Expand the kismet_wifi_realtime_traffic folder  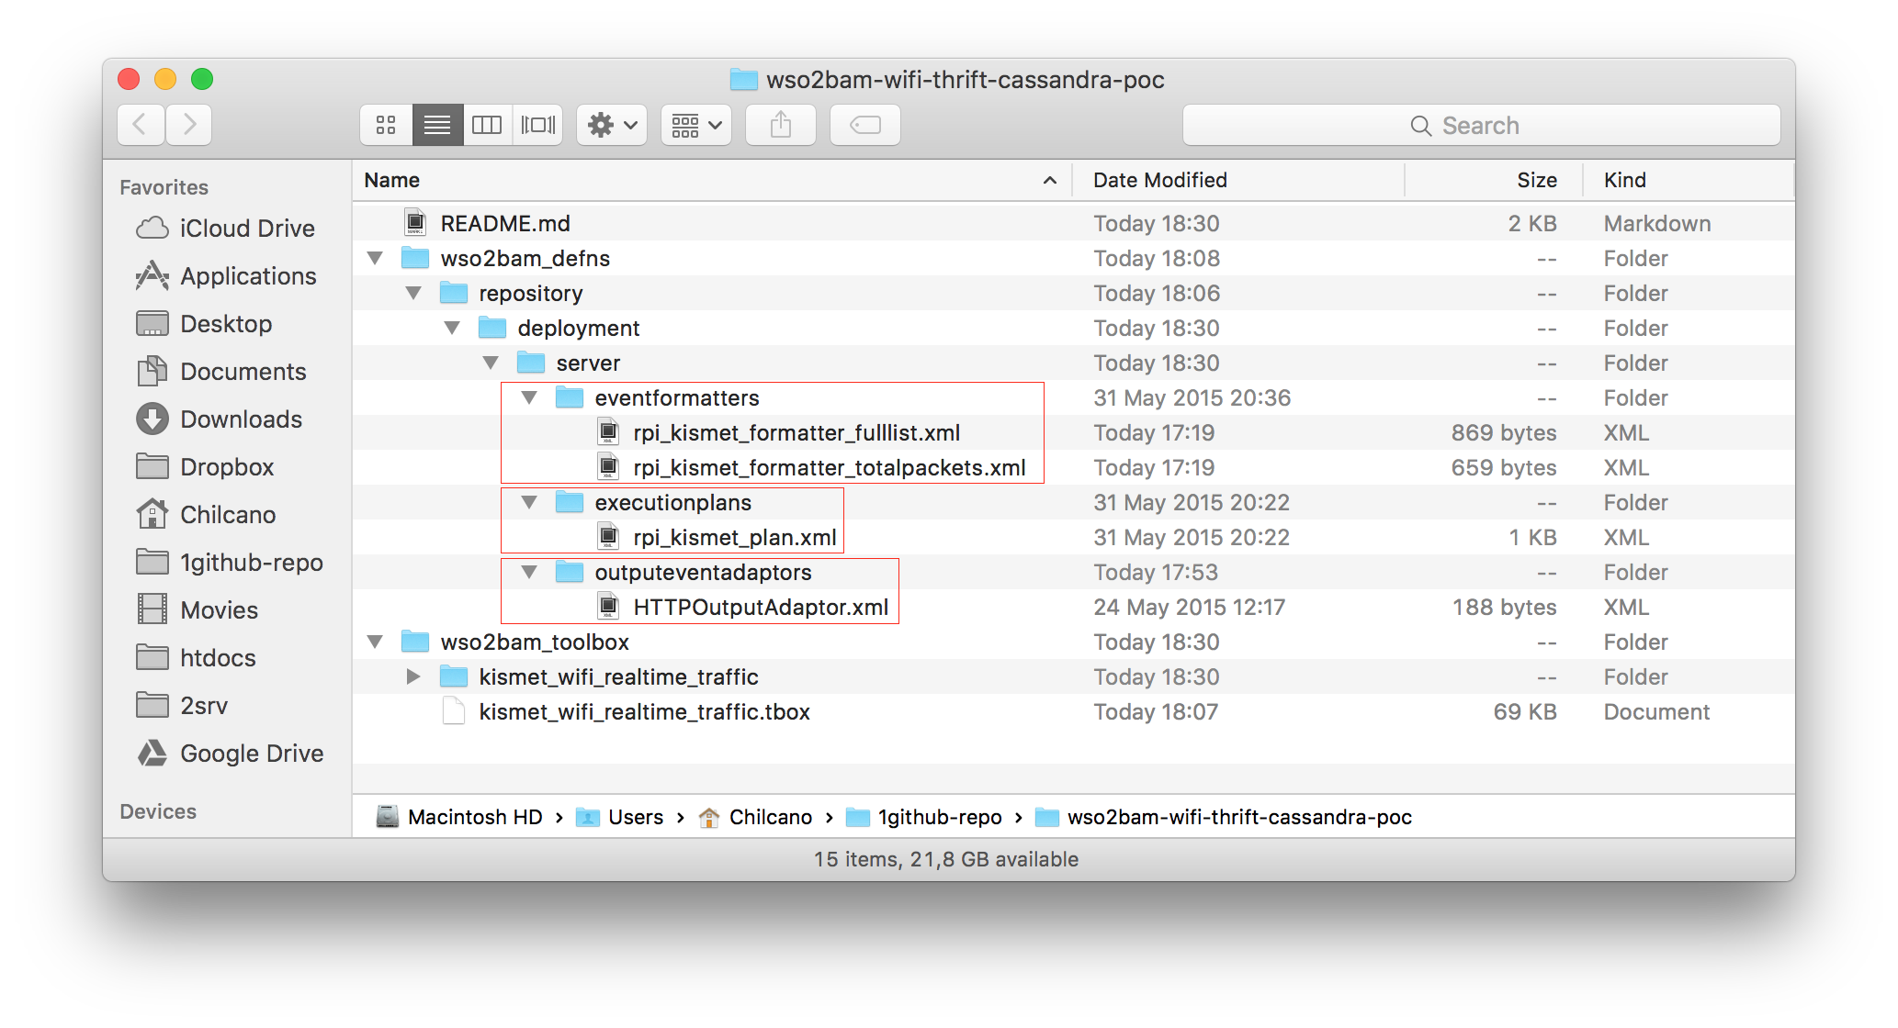(x=413, y=676)
